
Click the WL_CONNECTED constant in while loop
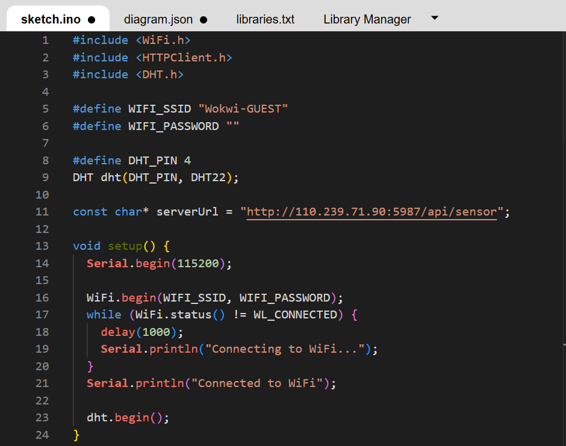(x=295, y=315)
